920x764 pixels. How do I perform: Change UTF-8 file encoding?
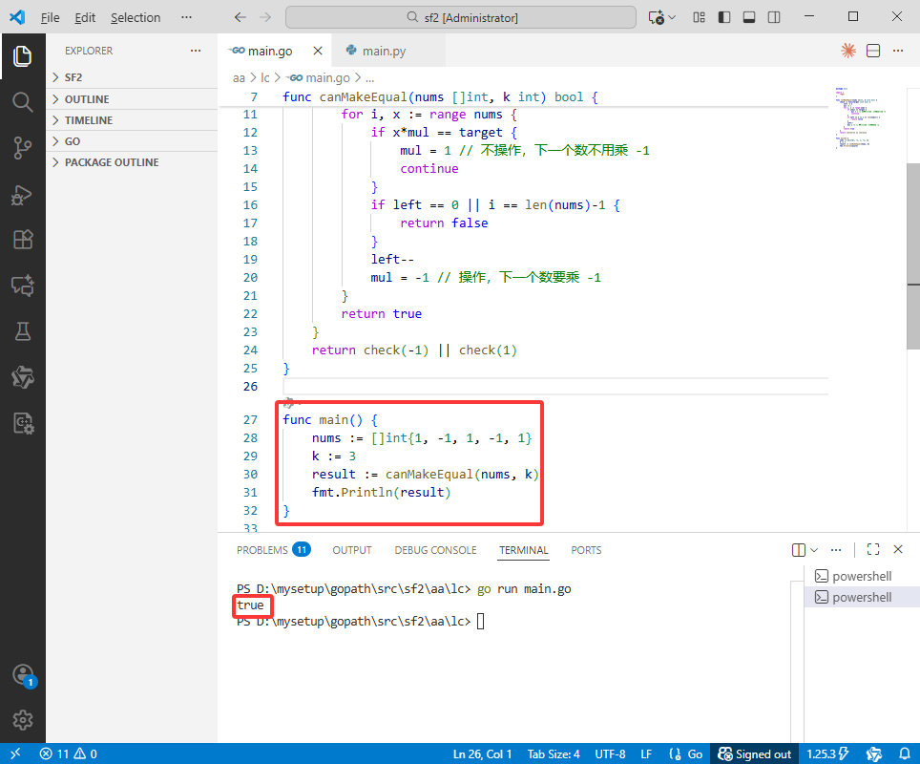tap(610, 753)
